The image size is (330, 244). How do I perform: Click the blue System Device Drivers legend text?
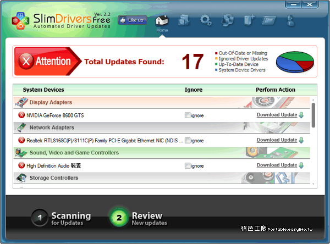[x=242, y=70]
